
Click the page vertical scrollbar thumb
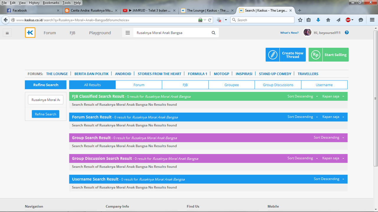point(376,98)
